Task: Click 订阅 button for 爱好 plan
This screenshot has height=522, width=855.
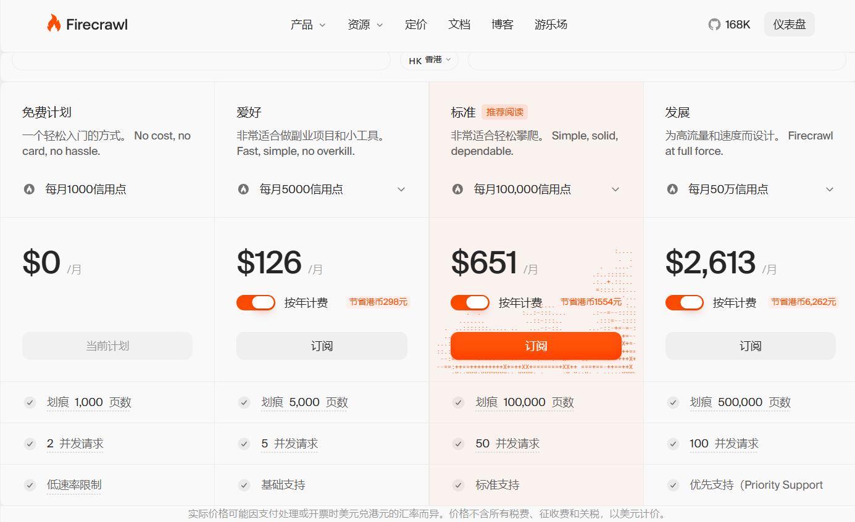Action: click(322, 346)
